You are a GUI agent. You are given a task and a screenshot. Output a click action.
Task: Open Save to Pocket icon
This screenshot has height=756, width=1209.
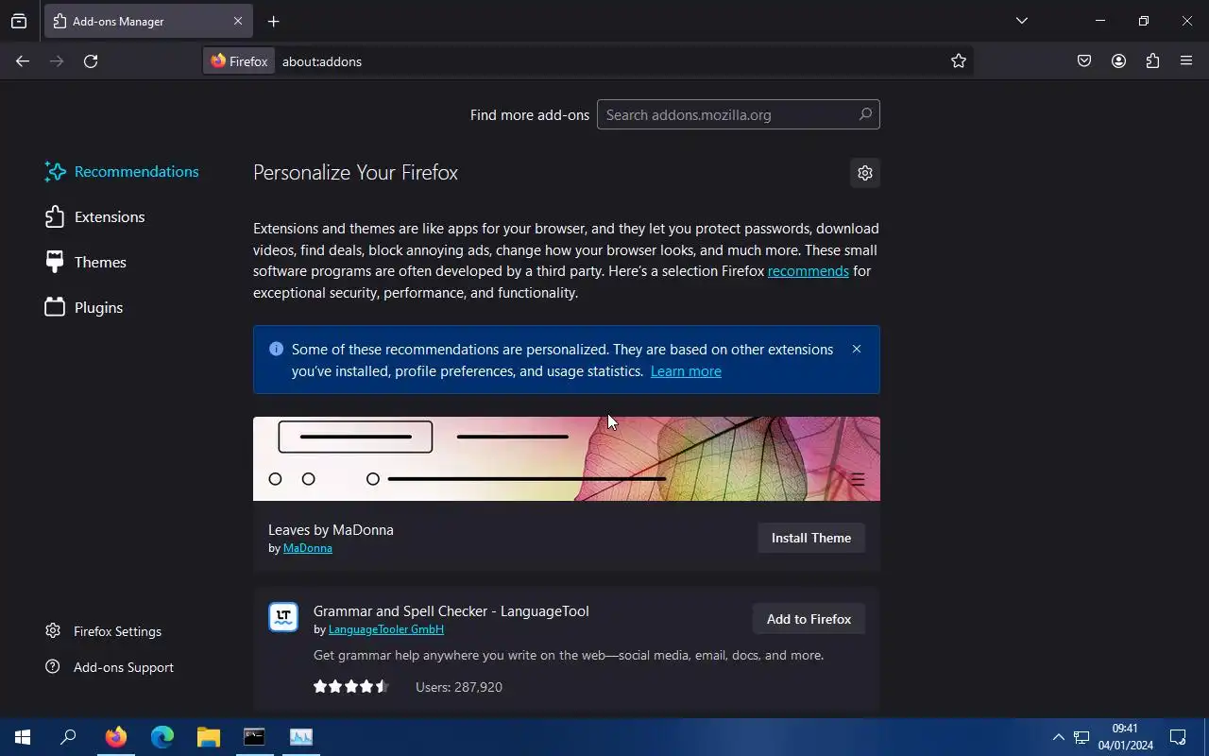pyautogui.click(x=1084, y=61)
